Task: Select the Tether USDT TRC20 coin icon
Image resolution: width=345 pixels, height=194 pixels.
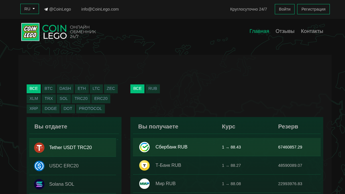Action: click(x=39, y=148)
